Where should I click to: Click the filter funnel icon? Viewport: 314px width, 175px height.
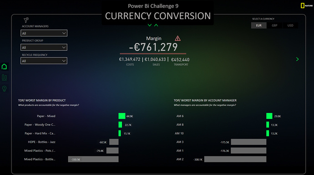point(26,20)
